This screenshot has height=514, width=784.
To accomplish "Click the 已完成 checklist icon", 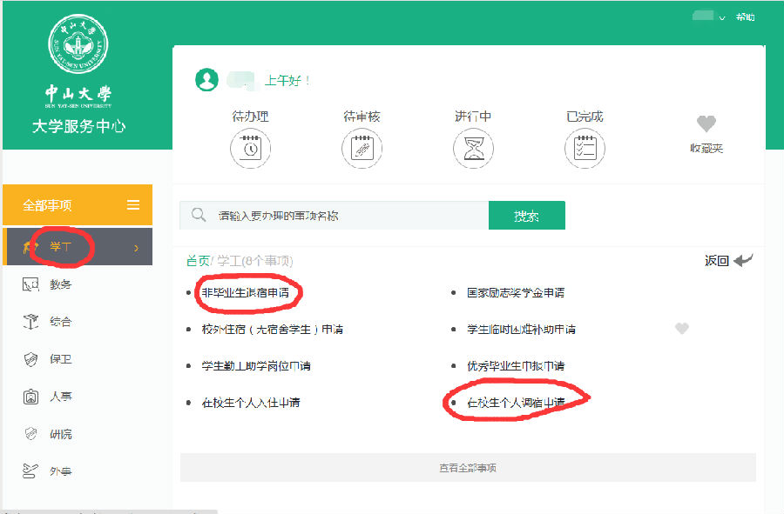I will 585,149.
